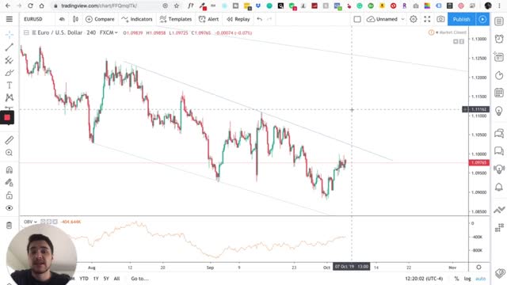Screen dimensions: 507x285
Task: Remove drawings with the trash icon
Action: pyautogui.click(x=9, y=225)
